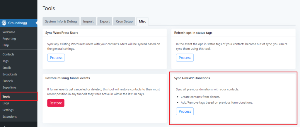300x127 pixels.
Task: Click the Sync WordPress Users heading
Action: [x=62, y=33]
